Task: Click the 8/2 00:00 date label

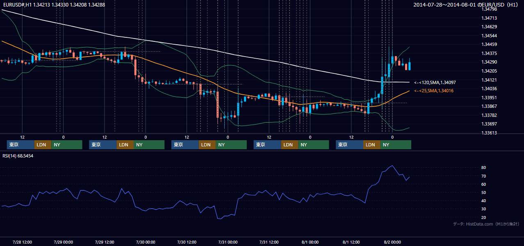Action: tap(392, 242)
